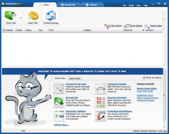169x134 pixels.
Task: Click the Quick Display glasses icon
Action: coord(126,26)
